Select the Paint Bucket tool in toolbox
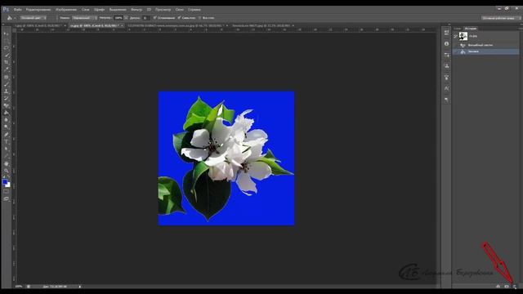This screenshot has height=294, width=523. [x=6, y=113]
